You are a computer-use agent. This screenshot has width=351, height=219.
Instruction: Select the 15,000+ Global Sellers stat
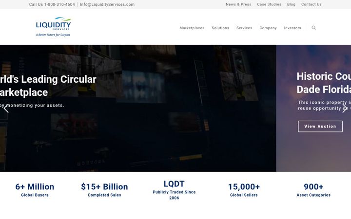point(244,190)
